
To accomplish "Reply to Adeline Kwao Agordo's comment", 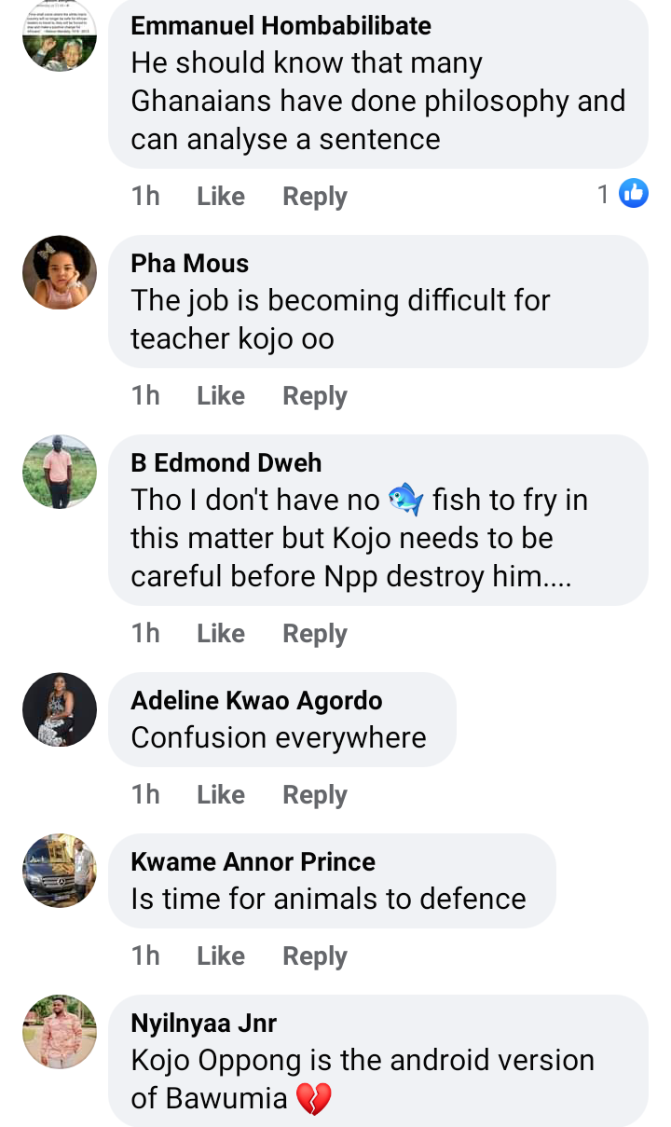I will pos(315,795).
